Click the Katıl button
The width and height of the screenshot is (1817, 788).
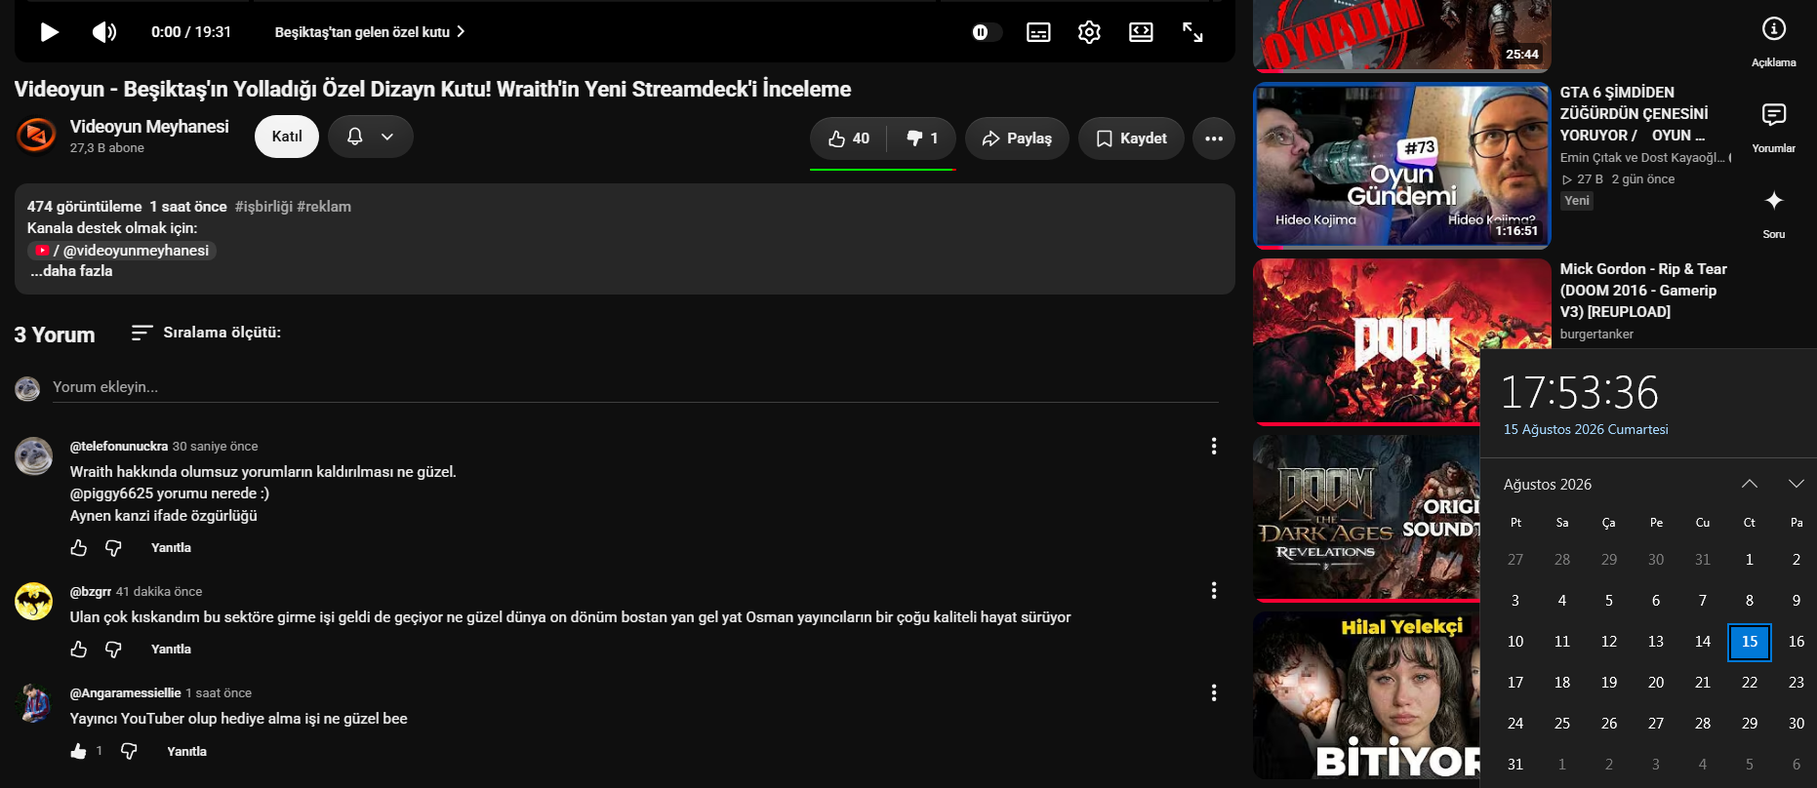287,137
